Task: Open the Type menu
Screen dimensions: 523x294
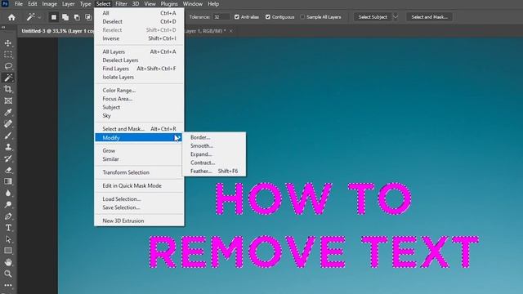Action: click(85, 4)
